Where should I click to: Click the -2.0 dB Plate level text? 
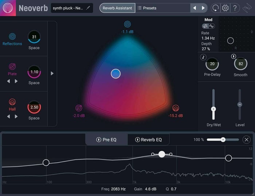point(79,115)
